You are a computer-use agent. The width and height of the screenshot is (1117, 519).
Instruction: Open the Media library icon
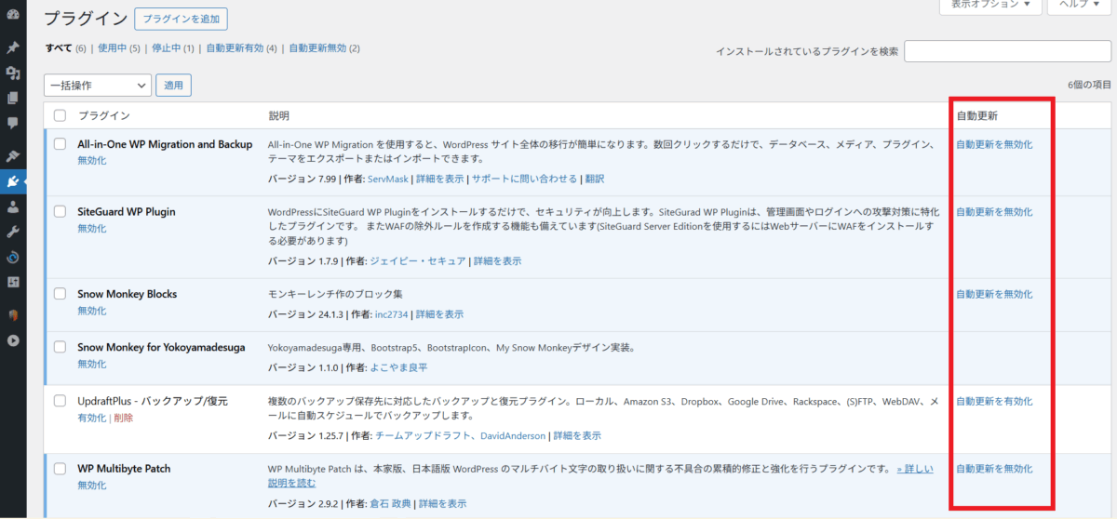[x=13, y=73]
